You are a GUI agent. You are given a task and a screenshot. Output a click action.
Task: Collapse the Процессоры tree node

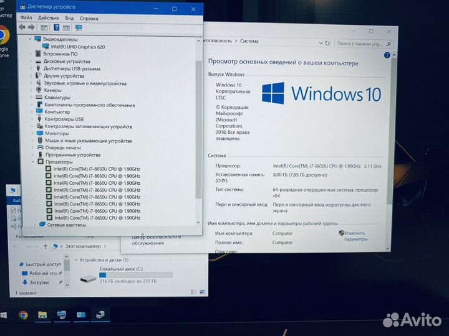[x=33, y=162]
